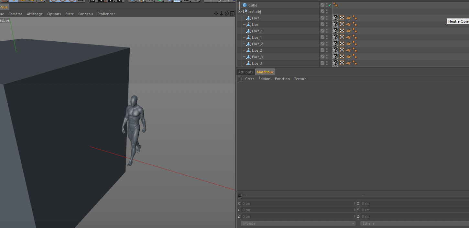Click the Phong tag on the Cube
Image resolution: width=469 pixels, height=228 pixels.
(x=336, y=5)
